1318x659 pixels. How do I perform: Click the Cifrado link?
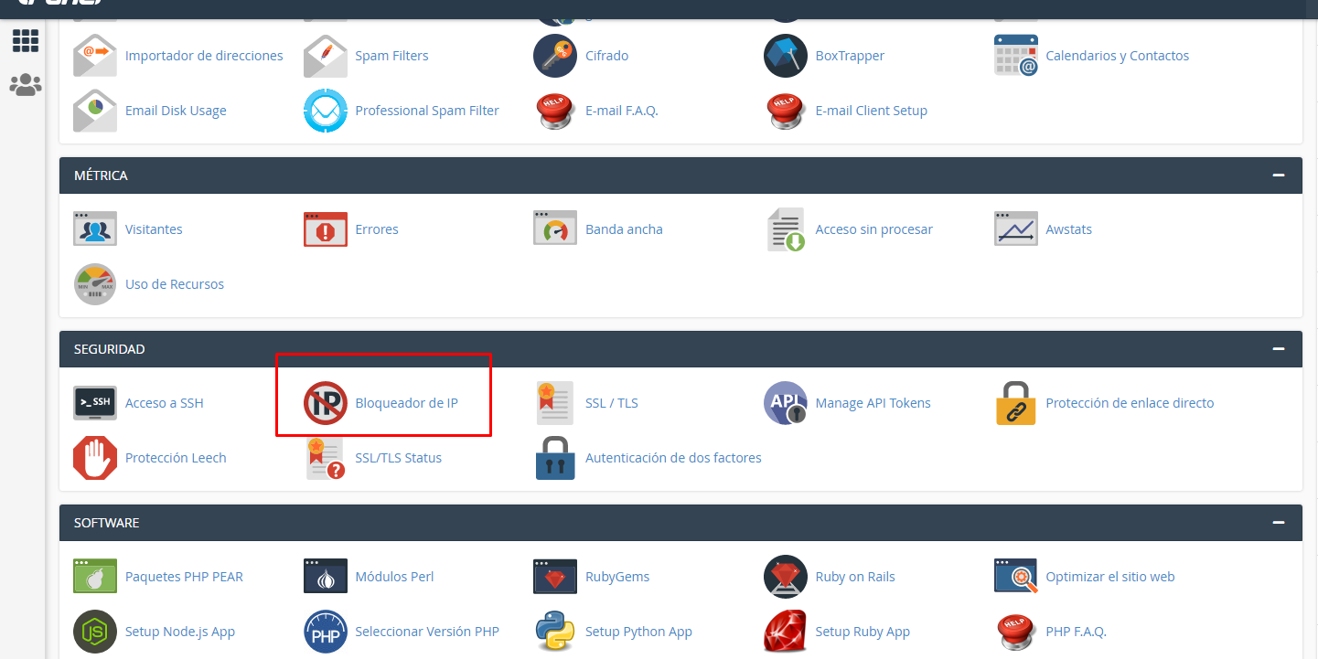point(606,56)
